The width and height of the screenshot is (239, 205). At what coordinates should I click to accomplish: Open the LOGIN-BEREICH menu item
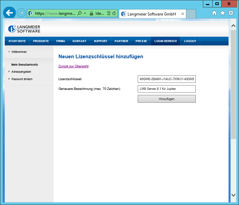165,41
